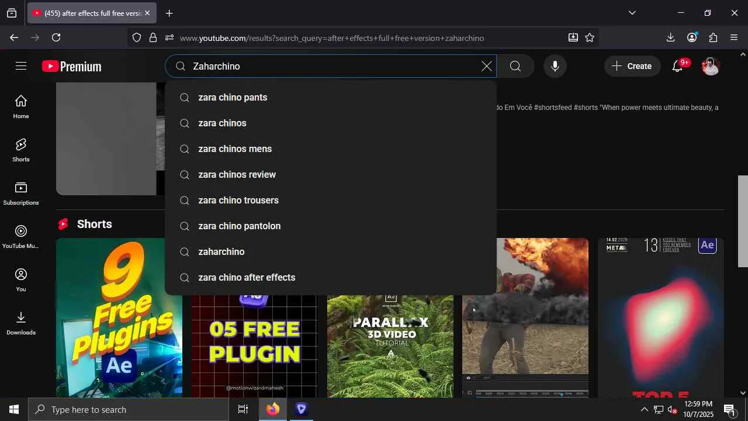The width and height of the screenshot is (748, 421).
Task: Open Subscriptions in the sidebar
Action: (21, 193)
